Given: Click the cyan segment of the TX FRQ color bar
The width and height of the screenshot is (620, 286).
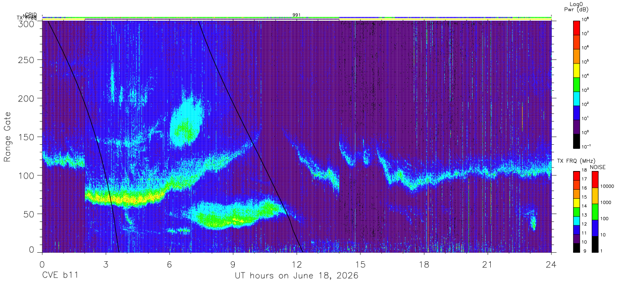Looking at the screenshot, I should 576,220.
